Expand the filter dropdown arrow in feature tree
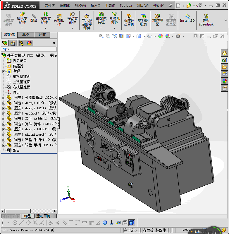The image size is (229, 234). click(x=8, y=49)
